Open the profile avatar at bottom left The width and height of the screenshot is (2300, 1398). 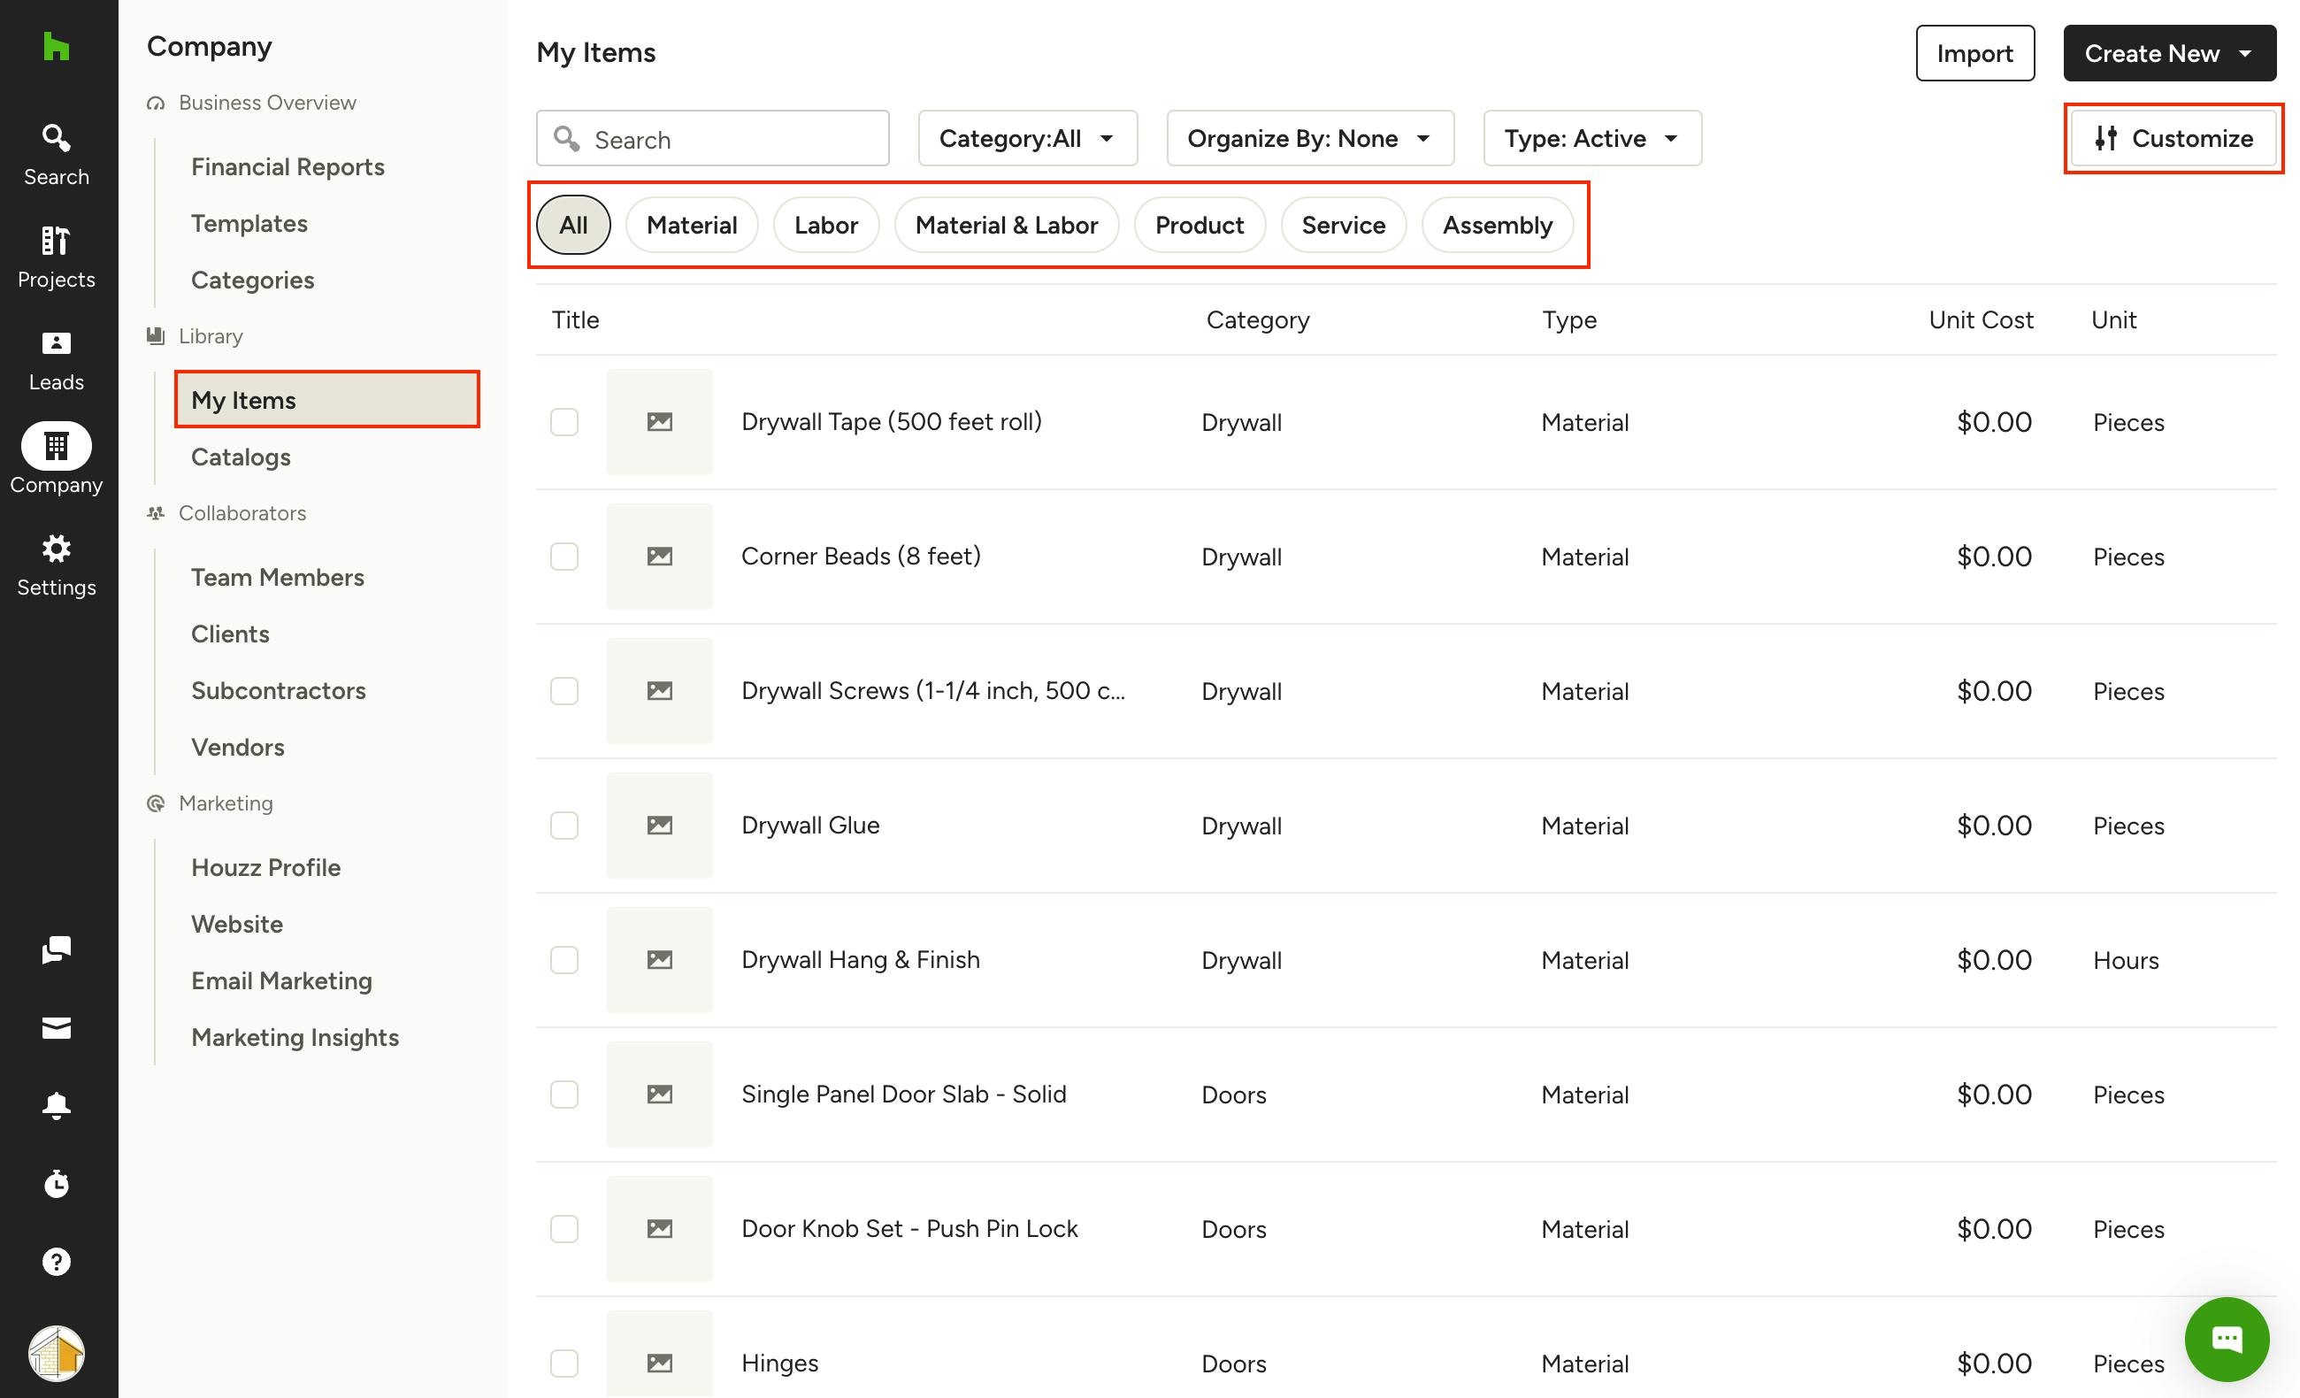56,1353
